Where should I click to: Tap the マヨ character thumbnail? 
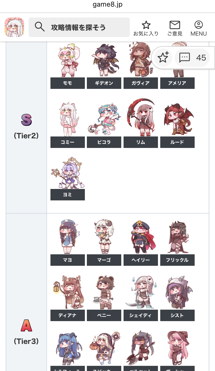coord(68,237)
